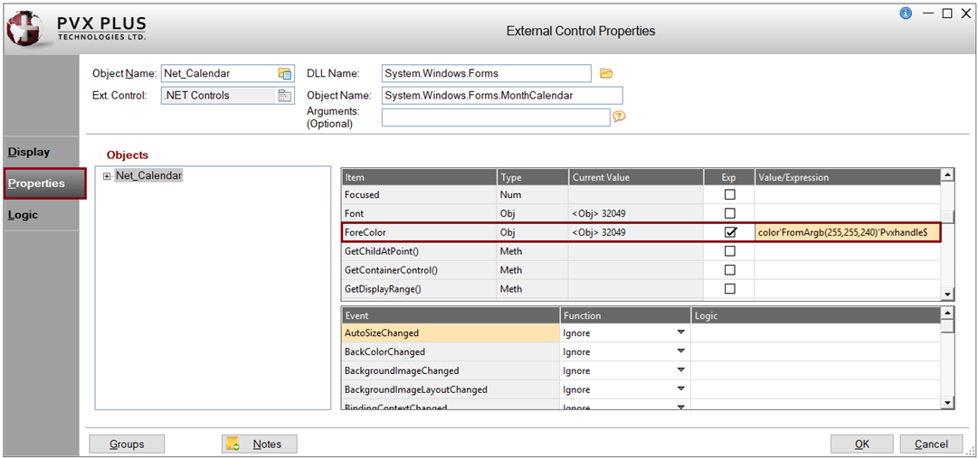Open the DLL Name folder browse icon
The height and width of the screenshot is (458, 978).
[607, 73]
